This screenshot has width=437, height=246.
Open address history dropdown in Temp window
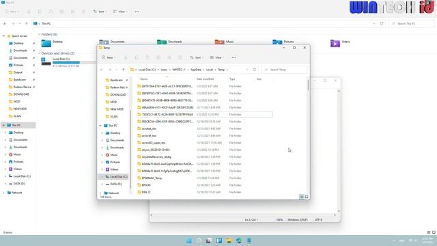[x=247, y=70]
